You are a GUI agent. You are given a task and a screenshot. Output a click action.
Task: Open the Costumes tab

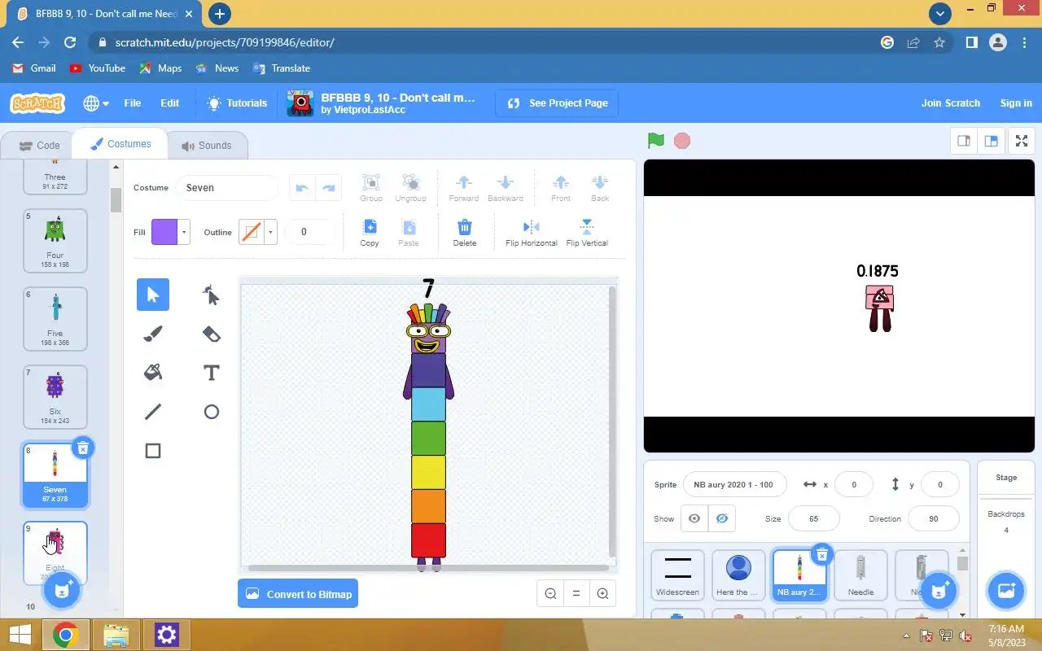pyautogui.click(x=120, y=144)
